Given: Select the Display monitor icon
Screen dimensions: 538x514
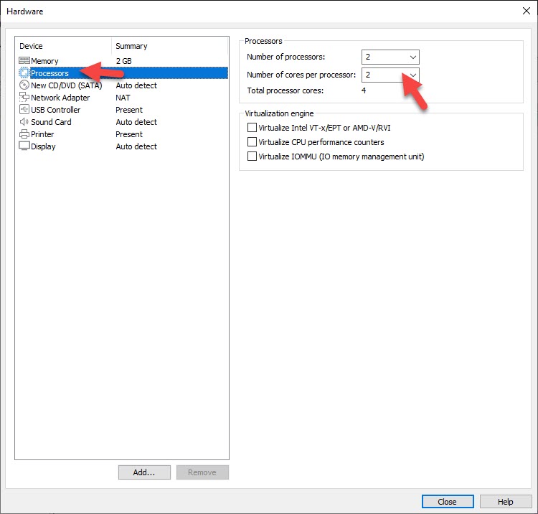Looking at the screenshot, I should coord(24,146).
